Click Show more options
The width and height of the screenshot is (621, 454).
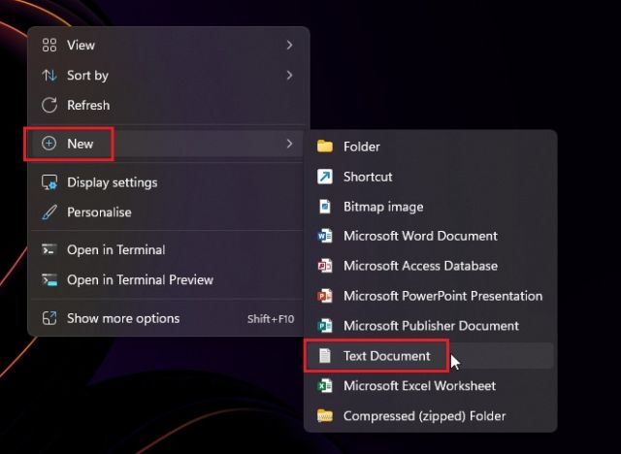coord(122,318)
